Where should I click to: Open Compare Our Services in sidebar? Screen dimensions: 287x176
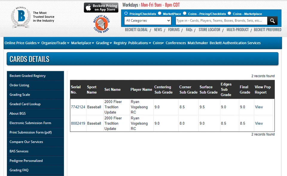35,142
